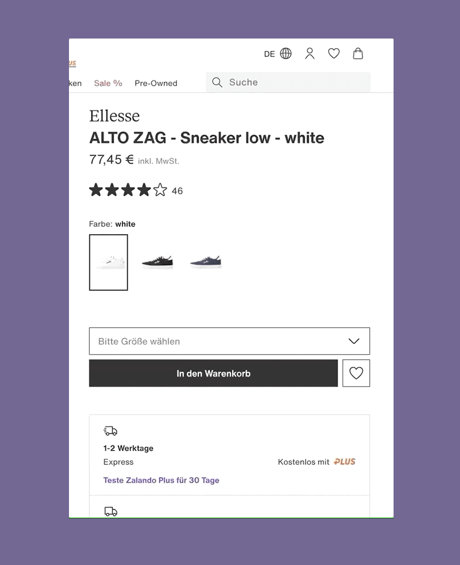Open the Sale % menu
This screenshot has width=460, height=565.
coord(108,83)
